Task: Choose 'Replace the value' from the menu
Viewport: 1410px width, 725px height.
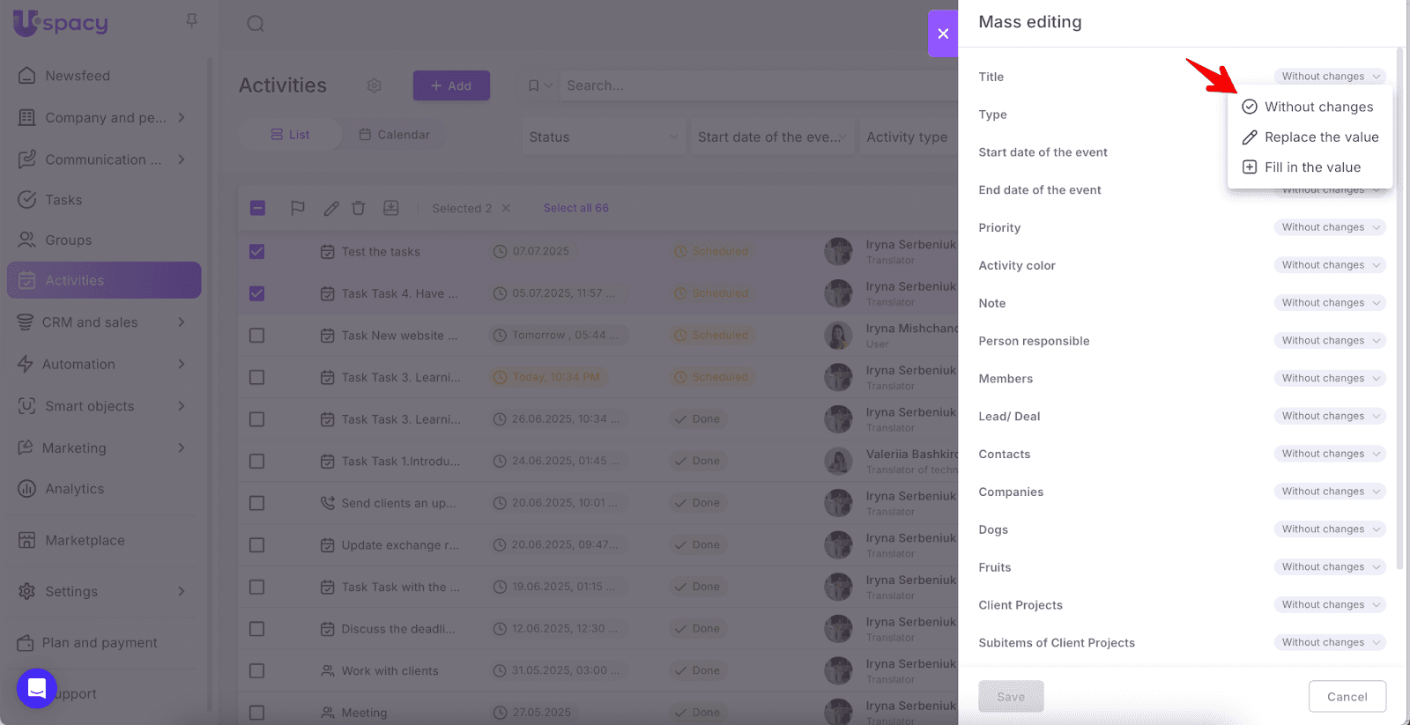Action: [1320, 137]
